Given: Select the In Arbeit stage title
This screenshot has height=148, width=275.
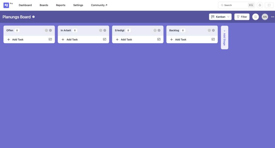Looking at the screenshot, I should click(x=66, y=30).
